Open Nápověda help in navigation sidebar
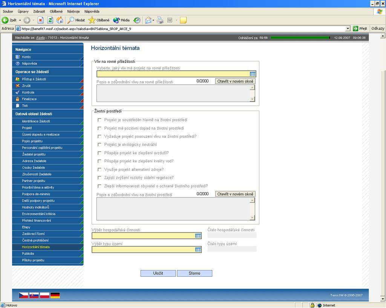Screen dimensions: 386x308 (48, 64)
